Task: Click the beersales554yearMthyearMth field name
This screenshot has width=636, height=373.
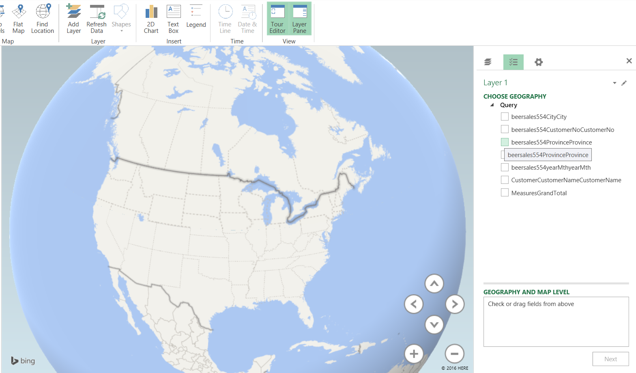Action: point(551,168)
